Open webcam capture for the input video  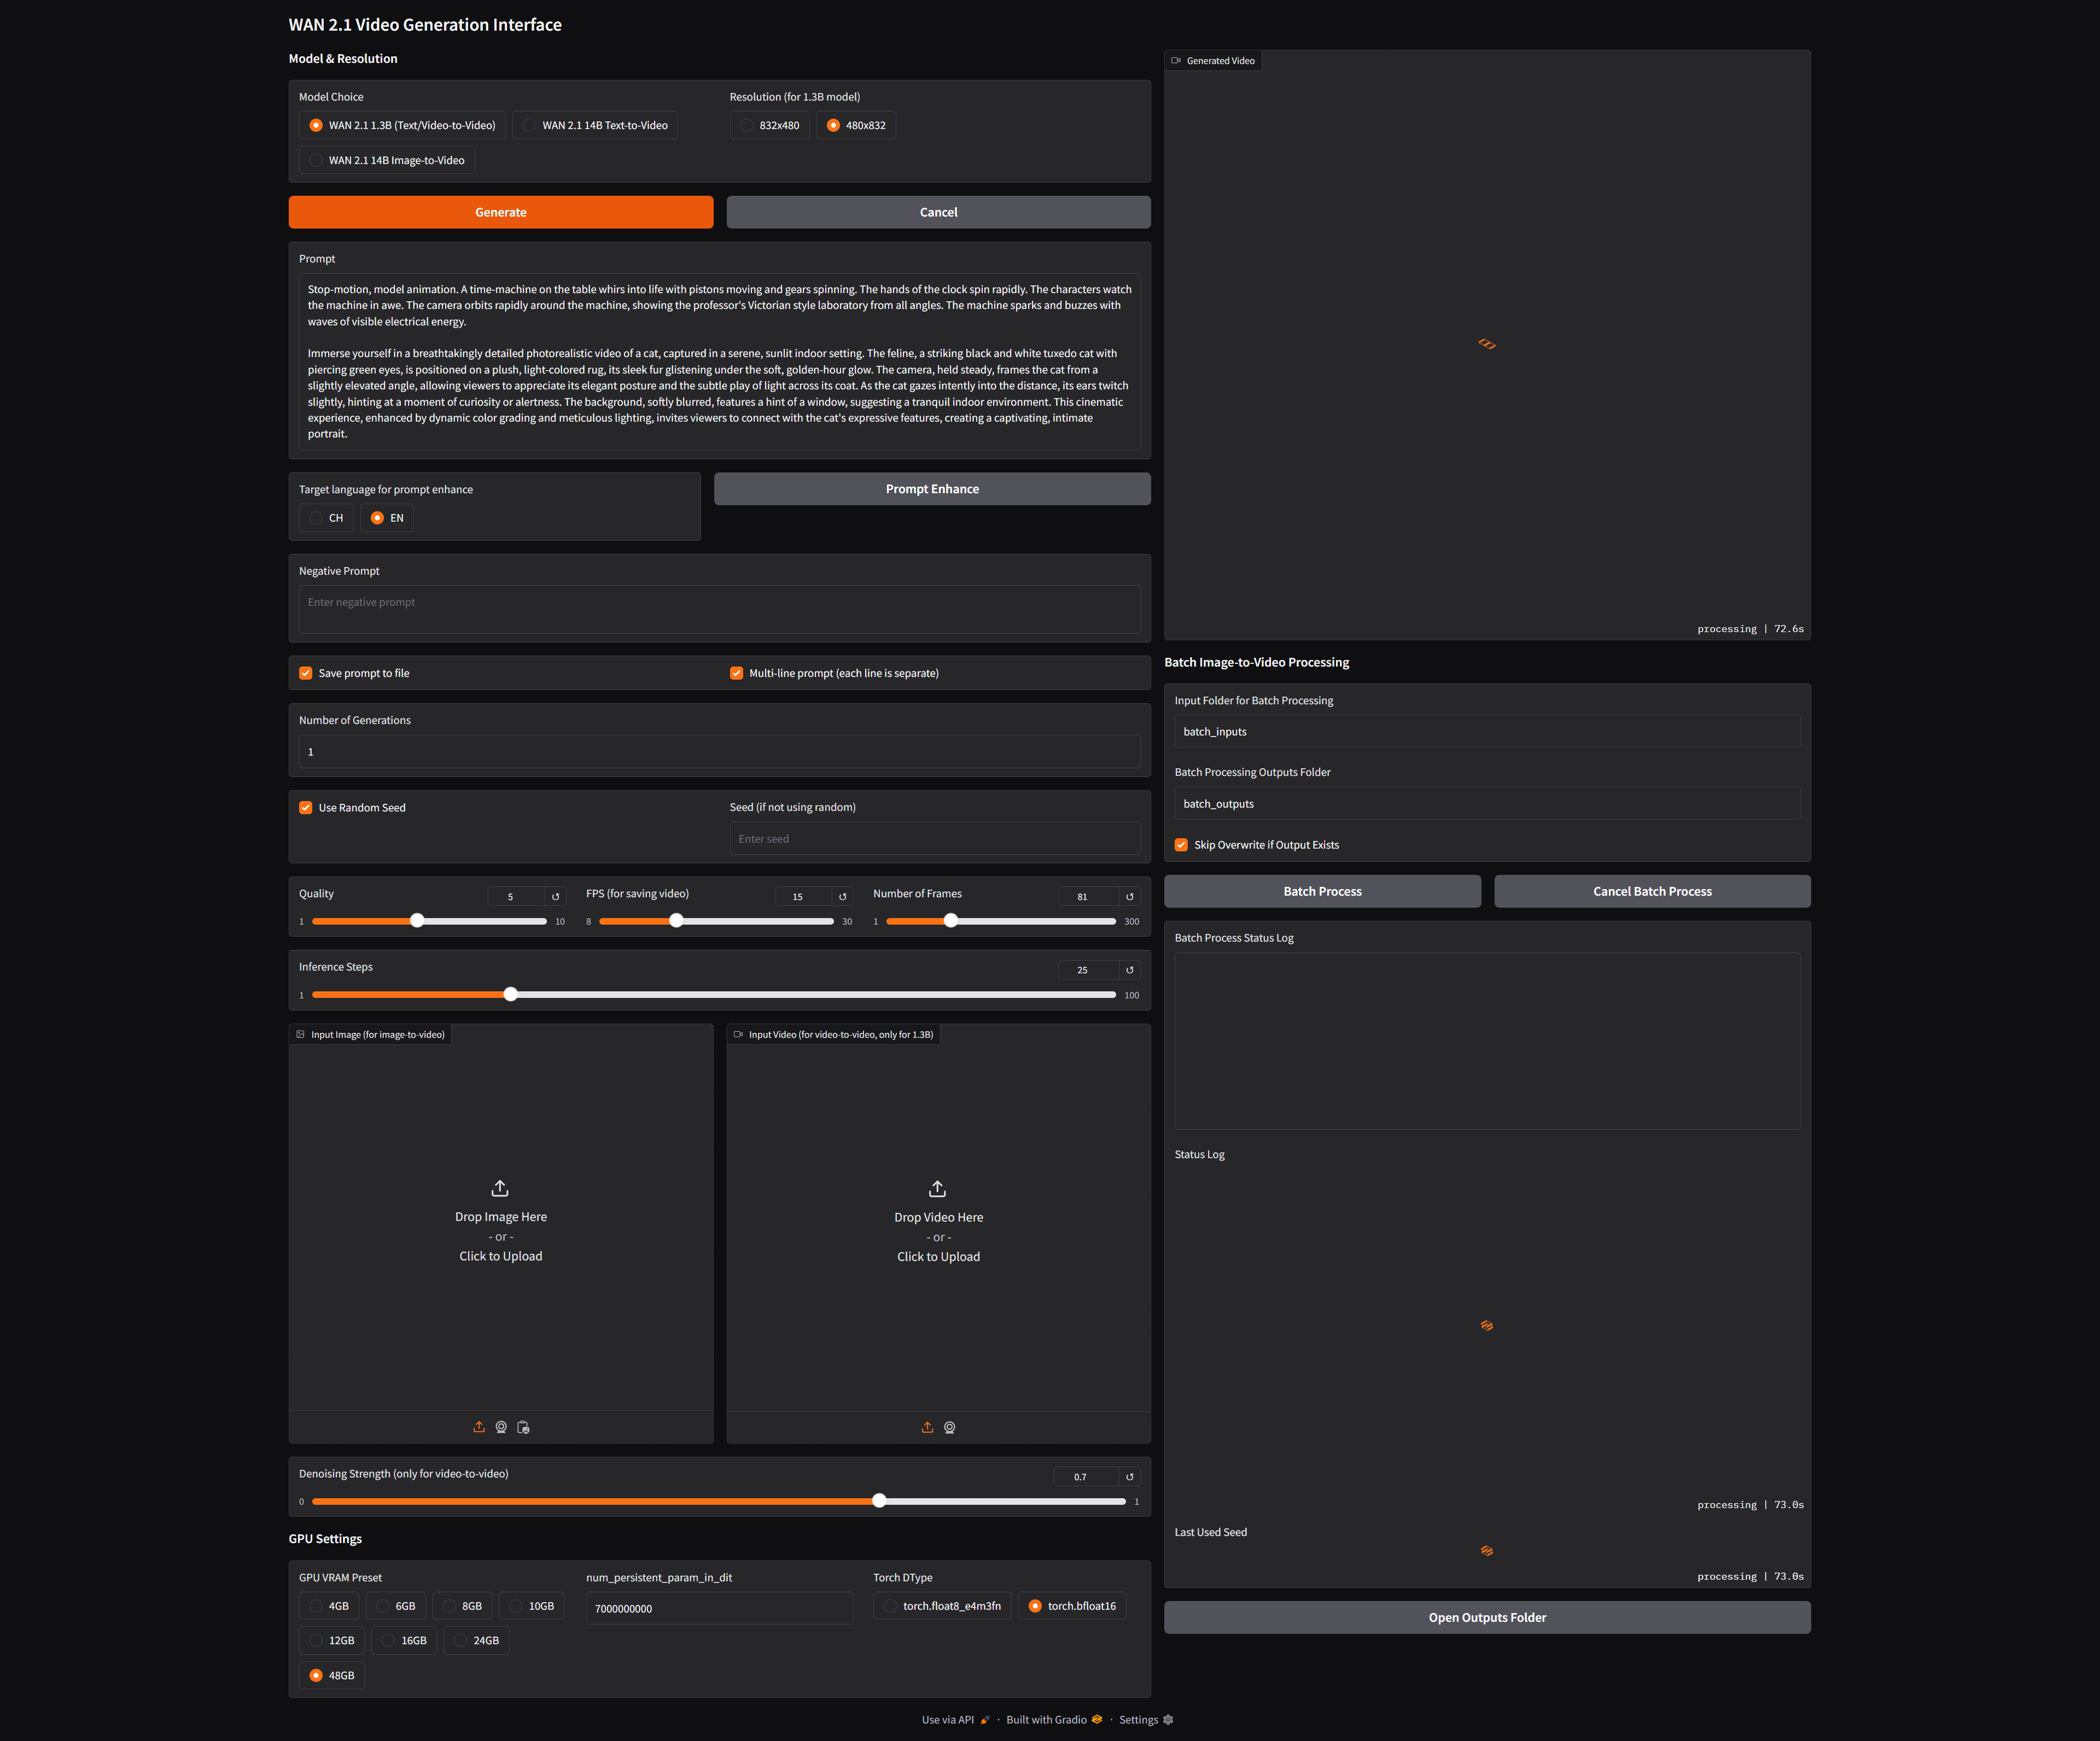949,1427
